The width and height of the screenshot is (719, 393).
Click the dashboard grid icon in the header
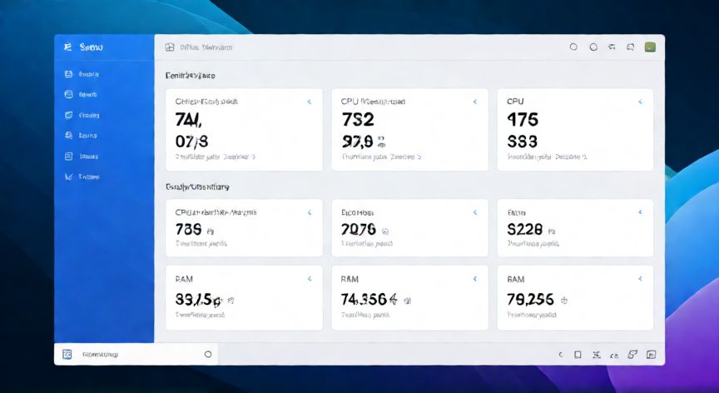[170, 47]
